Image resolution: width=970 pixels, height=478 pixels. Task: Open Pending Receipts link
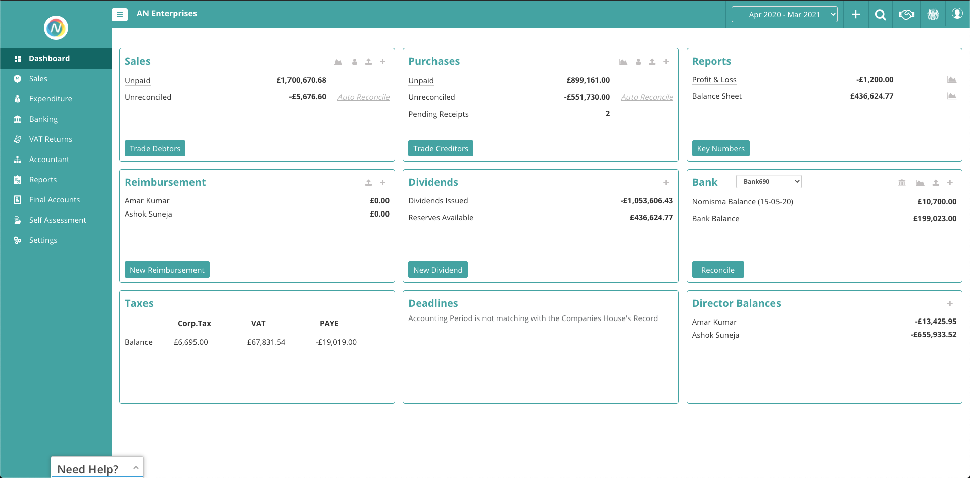(439, 114)
